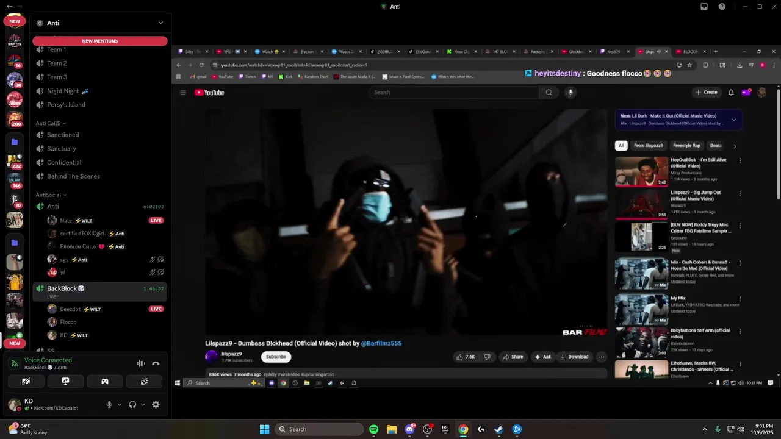This screenshot has width=781, height=439.
Task: Dislike the video with the thumbs down
Action: click(x=487, y=357)
